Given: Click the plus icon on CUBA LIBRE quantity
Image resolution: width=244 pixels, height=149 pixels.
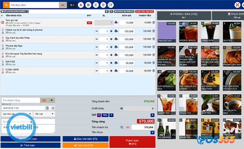Looking at the screenshot, I should point(111,71).
